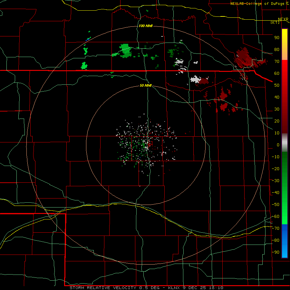Image resolution: width=290 pixels, height=290 pixels.
Task: Click the 90 value on velocity scale
Action: 277,38
